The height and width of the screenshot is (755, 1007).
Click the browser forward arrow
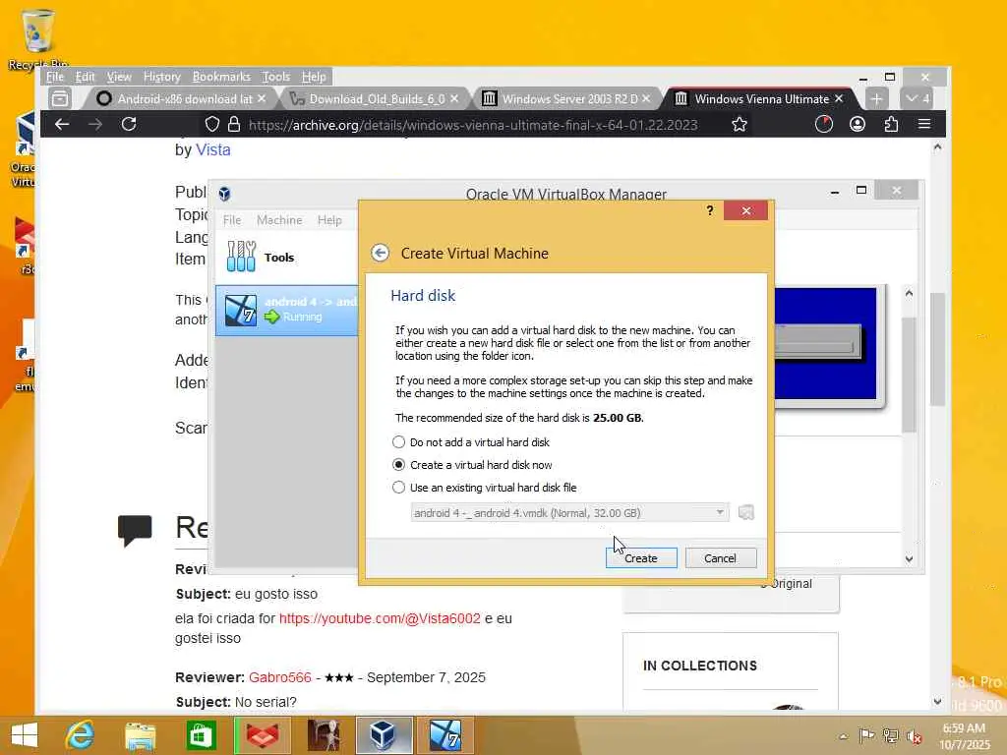tap(95, 124)
